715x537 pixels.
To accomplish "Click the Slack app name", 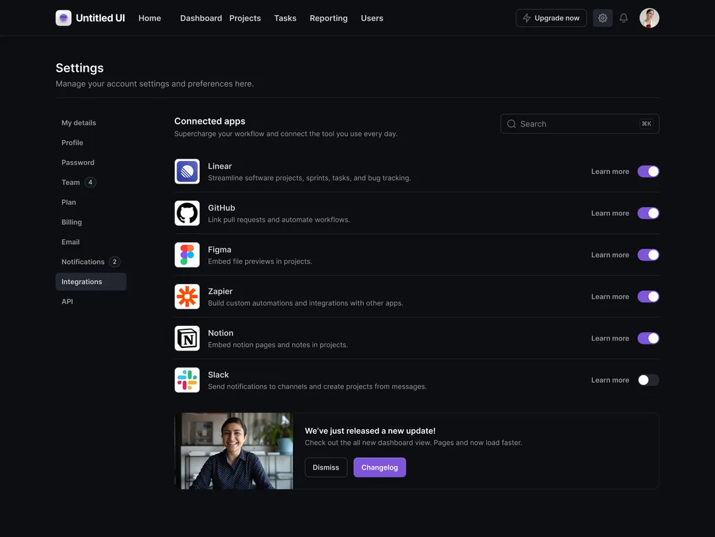I will (219, 375).
